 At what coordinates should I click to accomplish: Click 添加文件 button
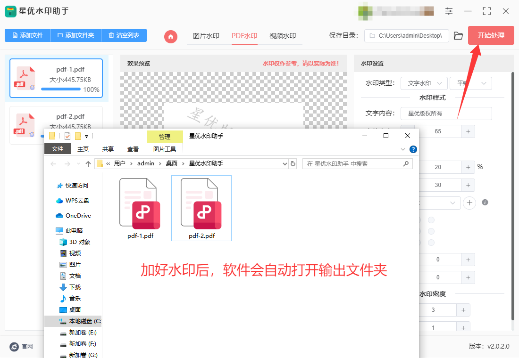coord(27,35)
